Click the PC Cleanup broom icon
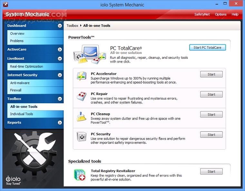Screen dimensions: 245x191 (x=81, y=116)
